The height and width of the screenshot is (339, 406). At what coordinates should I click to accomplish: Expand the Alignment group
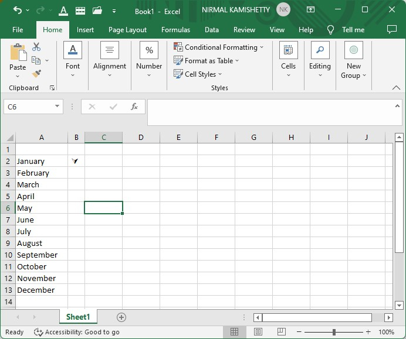pyautogui.click(x=110, y=59)
